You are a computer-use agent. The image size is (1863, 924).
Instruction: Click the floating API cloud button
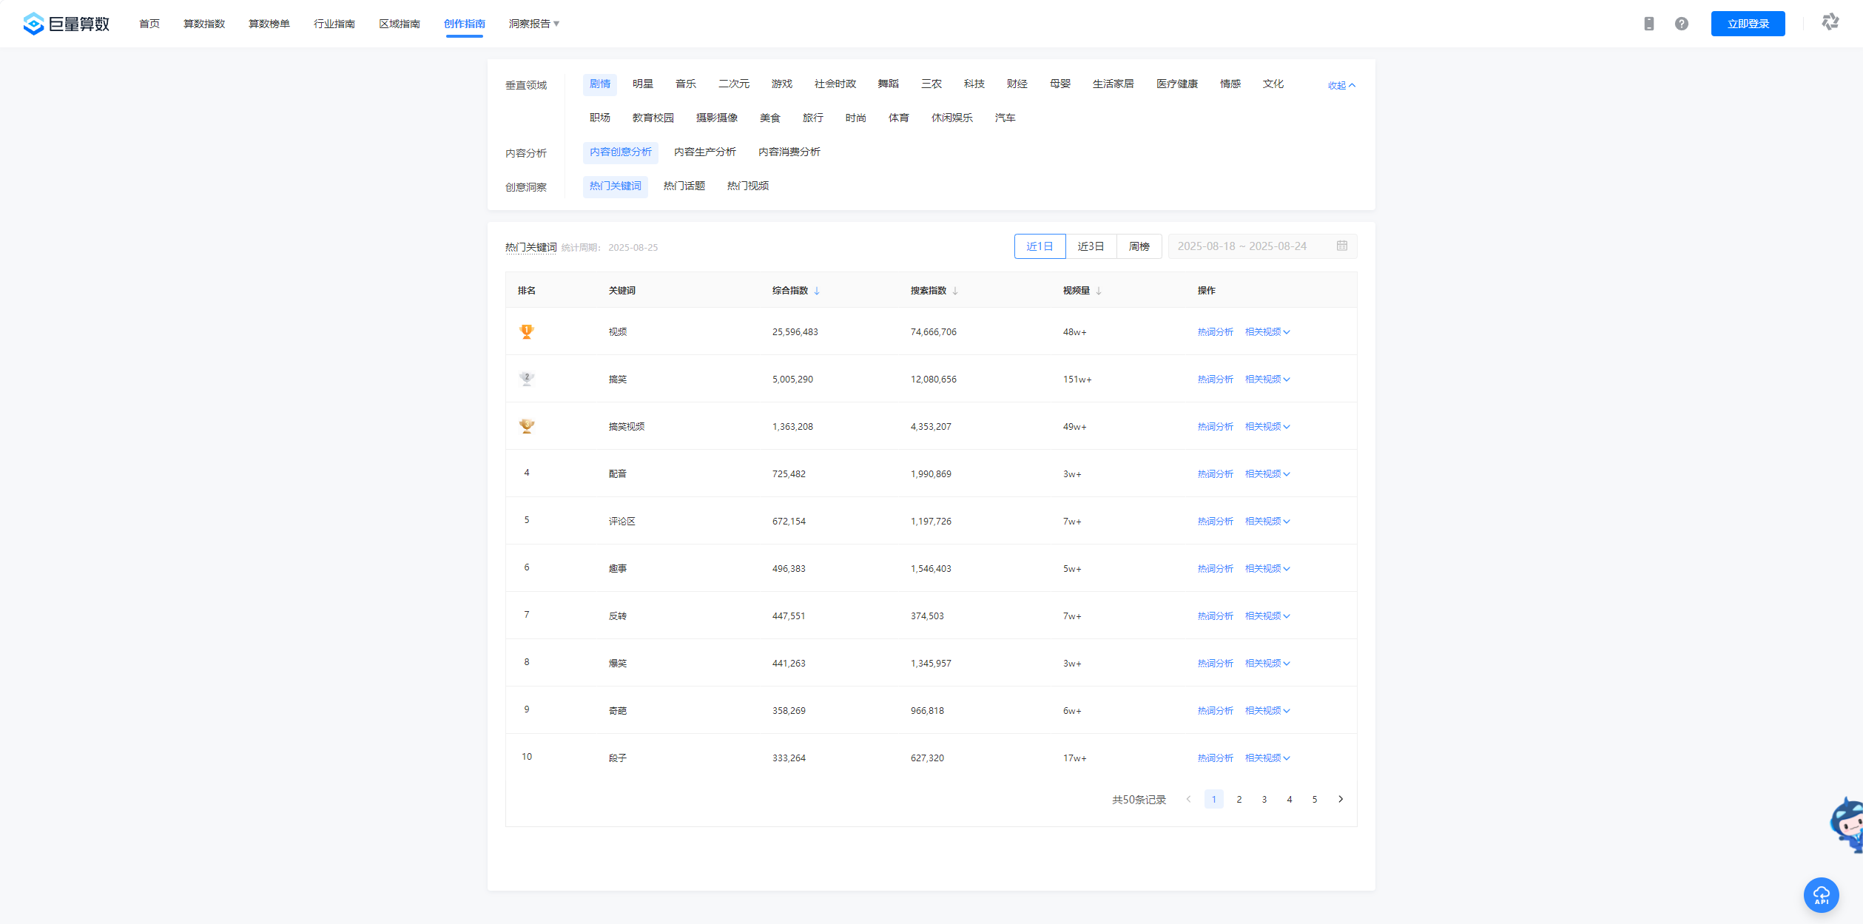(x=1821, y=894)
